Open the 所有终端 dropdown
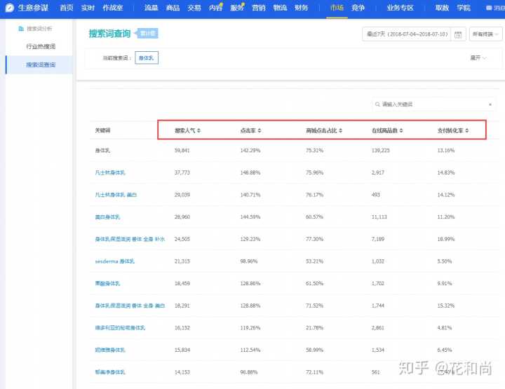This screenshot has height=389, width=505. [487, 34]
